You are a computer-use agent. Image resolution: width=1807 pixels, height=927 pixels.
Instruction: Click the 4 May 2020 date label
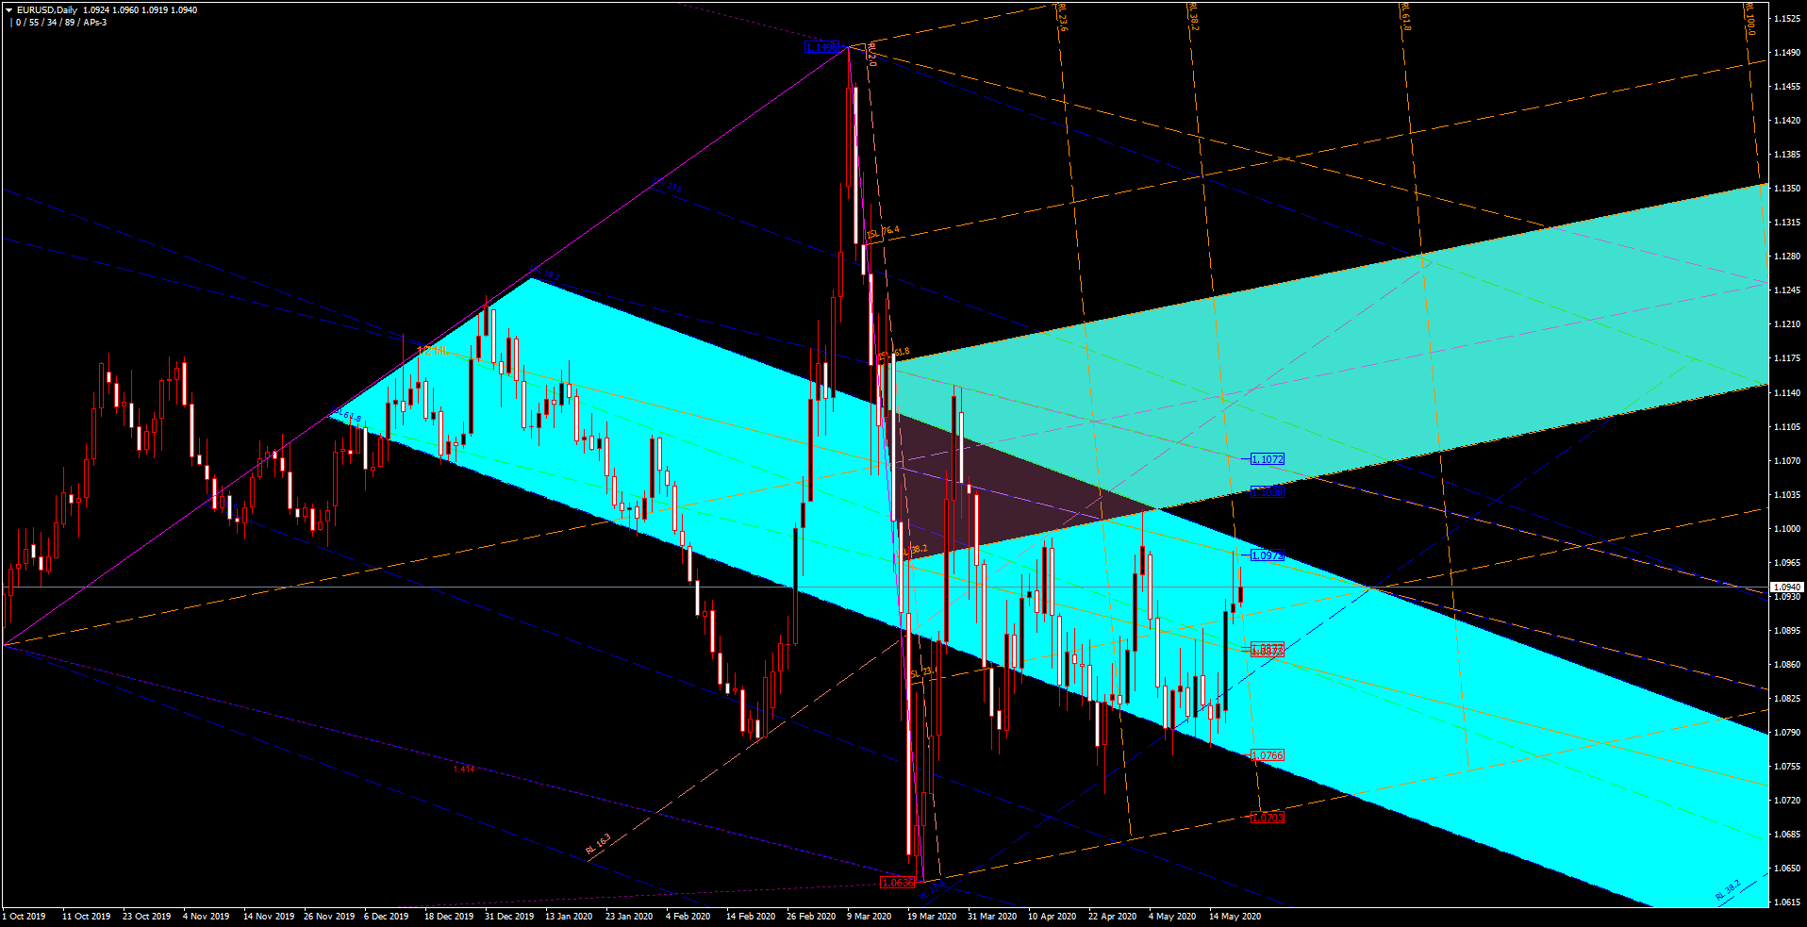tap(1171, 917)
